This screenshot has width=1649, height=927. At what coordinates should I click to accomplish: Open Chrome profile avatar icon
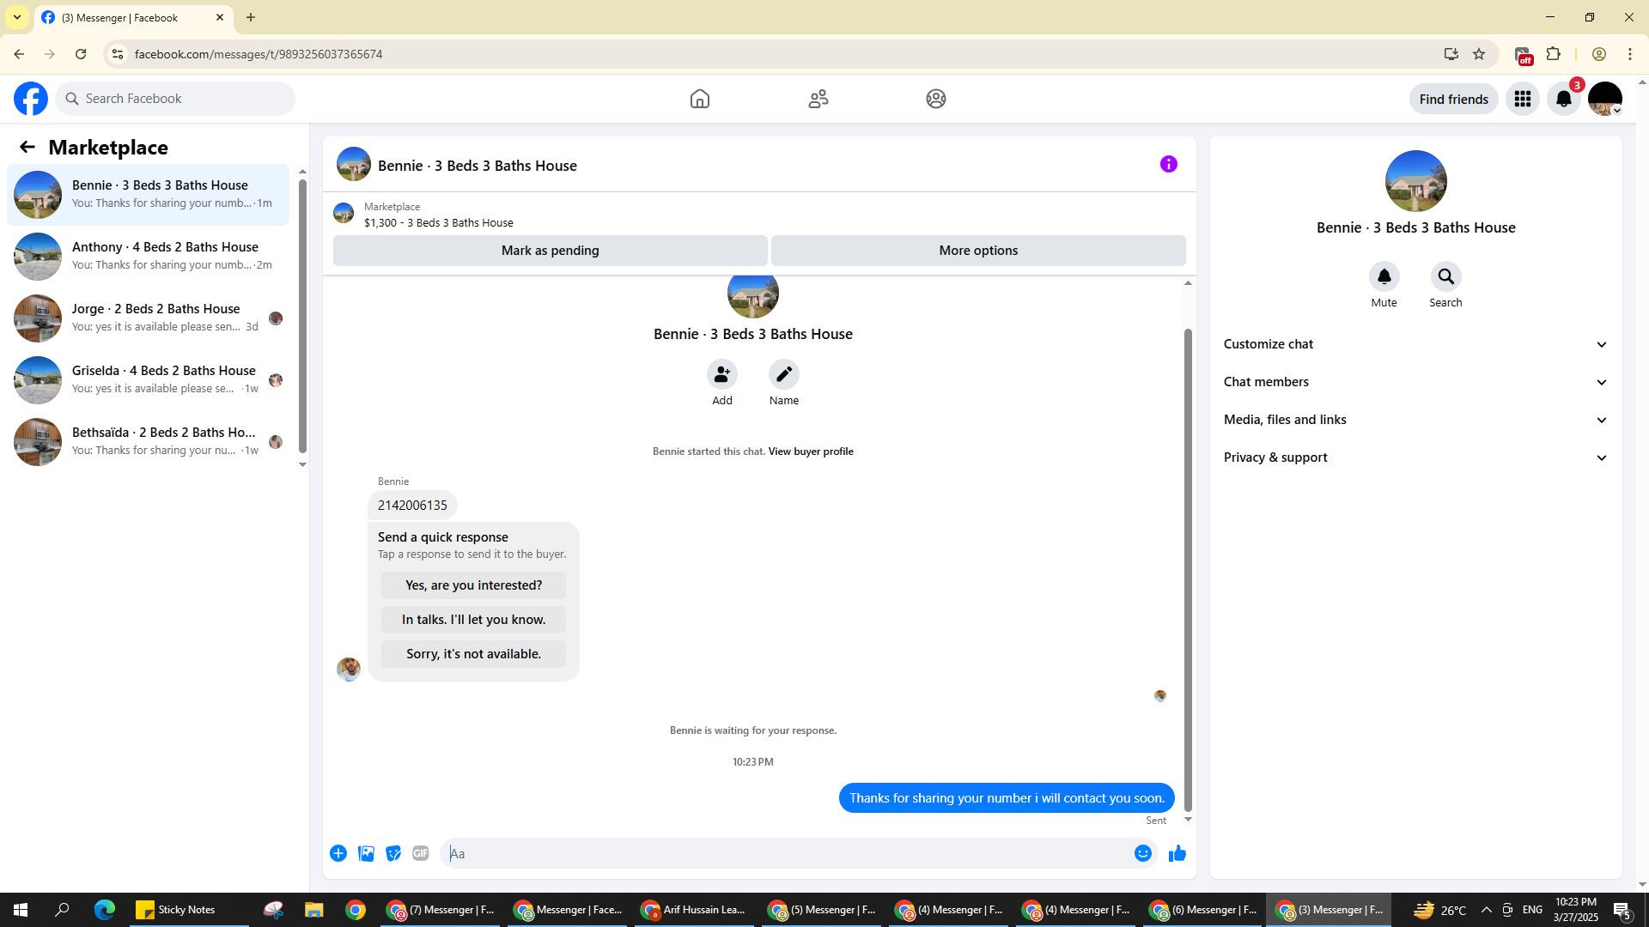(1598, 54)
